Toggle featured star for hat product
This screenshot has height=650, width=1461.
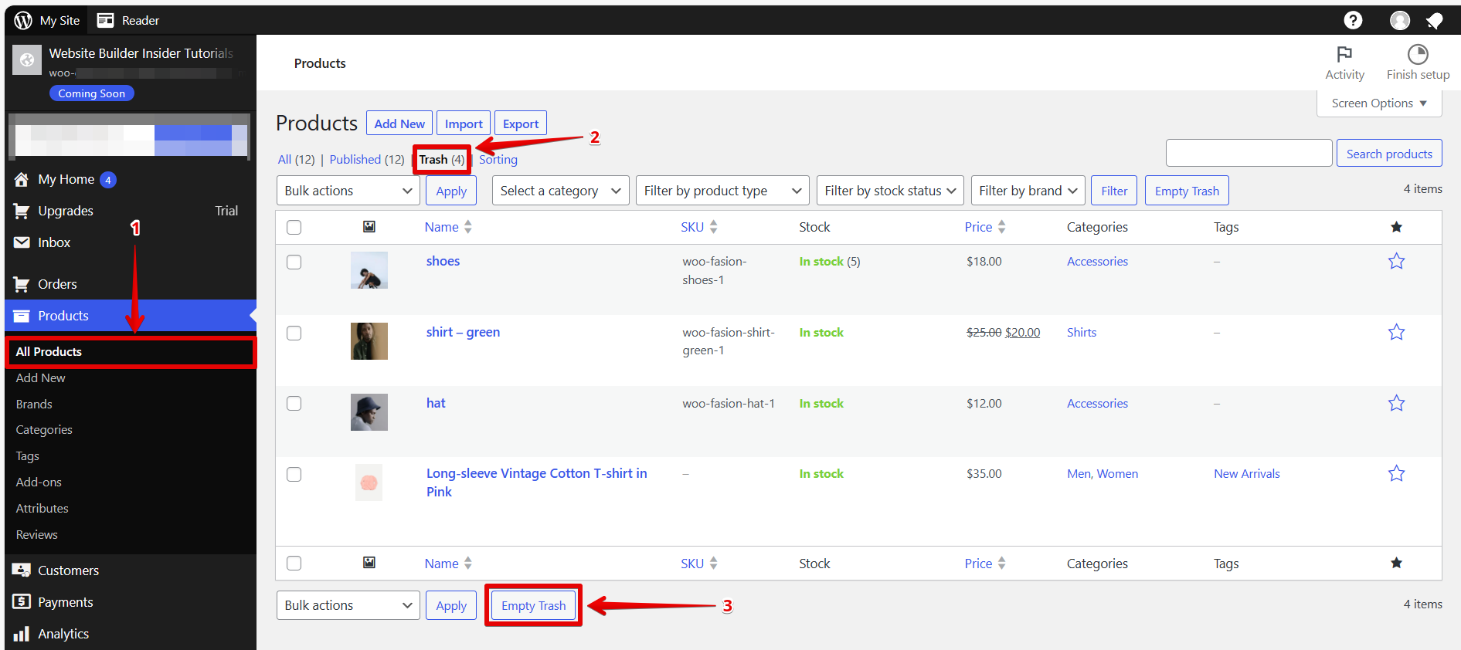coord(1396,404)
